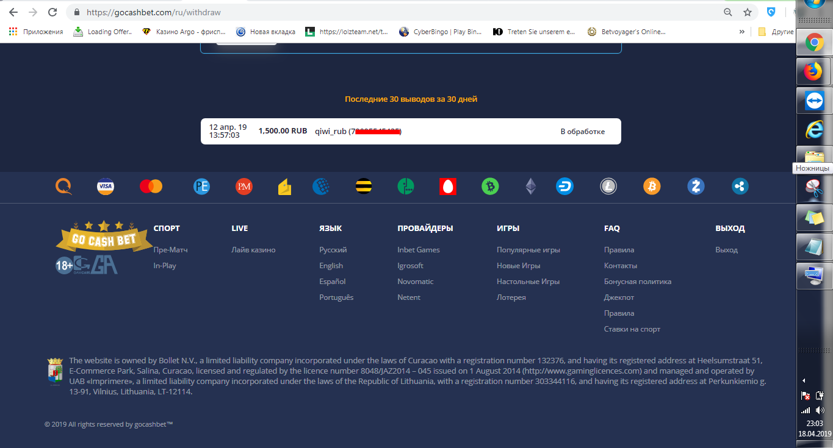Image resolution: width=833 pixels, height=448 pixels.
Task: Open the Igrosoft provider link
Action: tap(410, 266)
